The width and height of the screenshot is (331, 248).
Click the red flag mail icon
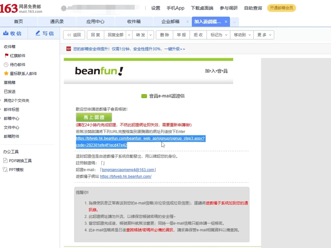pos(6,55)
